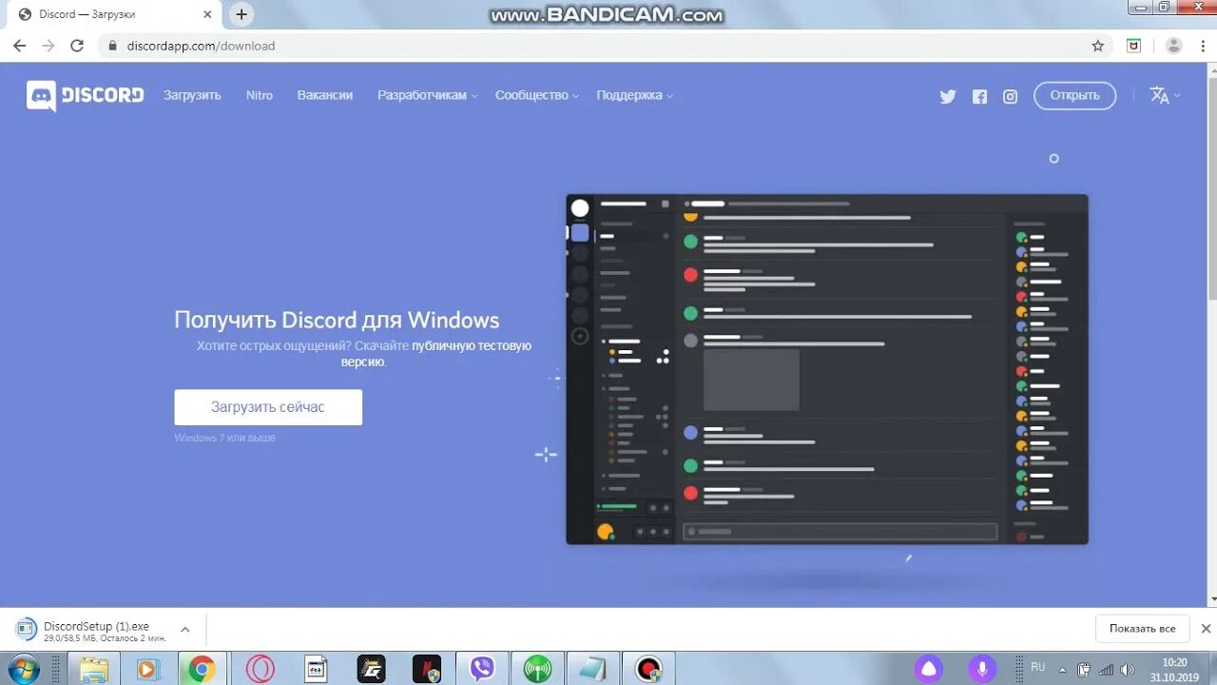Open the Windows Start button

(x=24, y=669)
